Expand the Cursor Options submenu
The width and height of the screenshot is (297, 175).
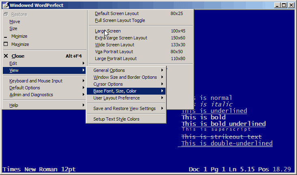pos(108,84)
